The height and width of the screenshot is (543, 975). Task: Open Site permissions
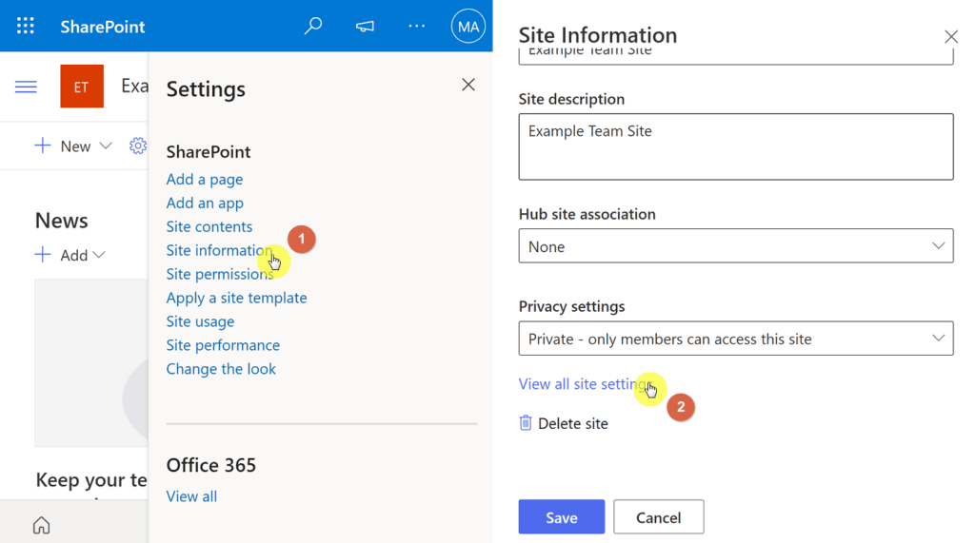(220, 274)
